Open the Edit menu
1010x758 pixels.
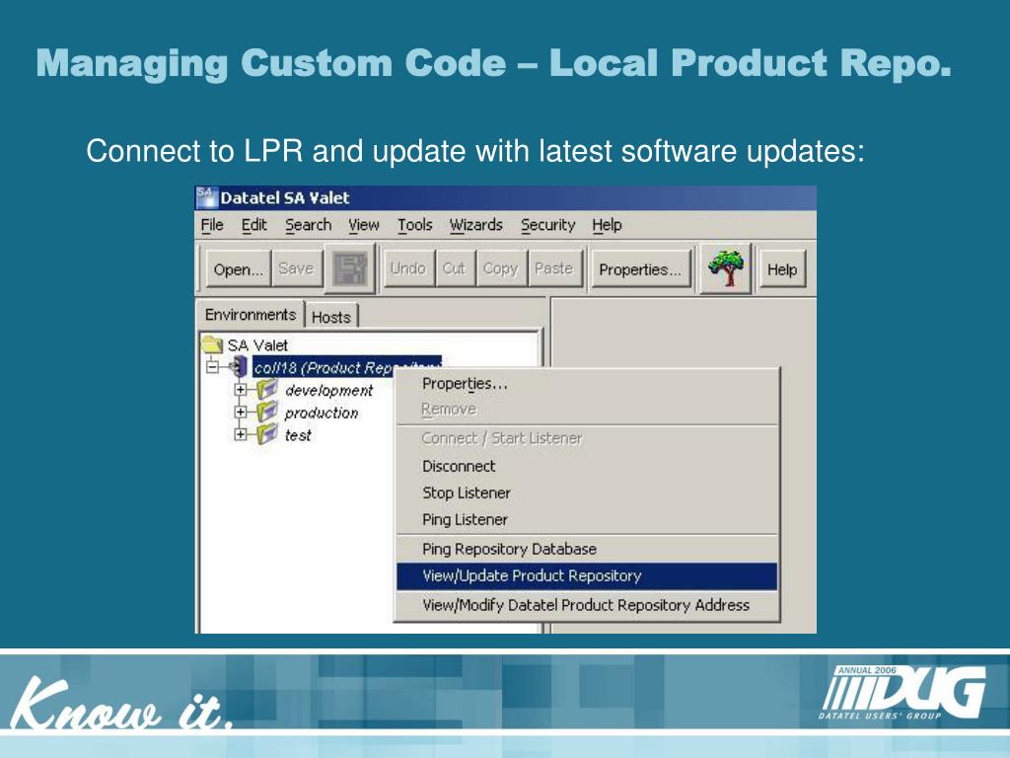(x=253, y=225)
